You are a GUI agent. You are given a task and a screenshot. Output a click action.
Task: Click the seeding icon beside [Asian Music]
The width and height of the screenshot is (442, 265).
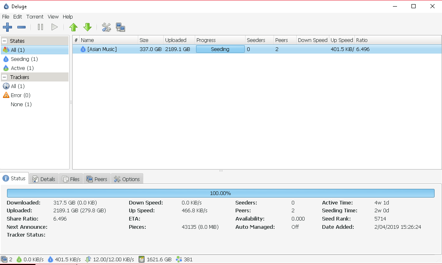pos(83,49)
